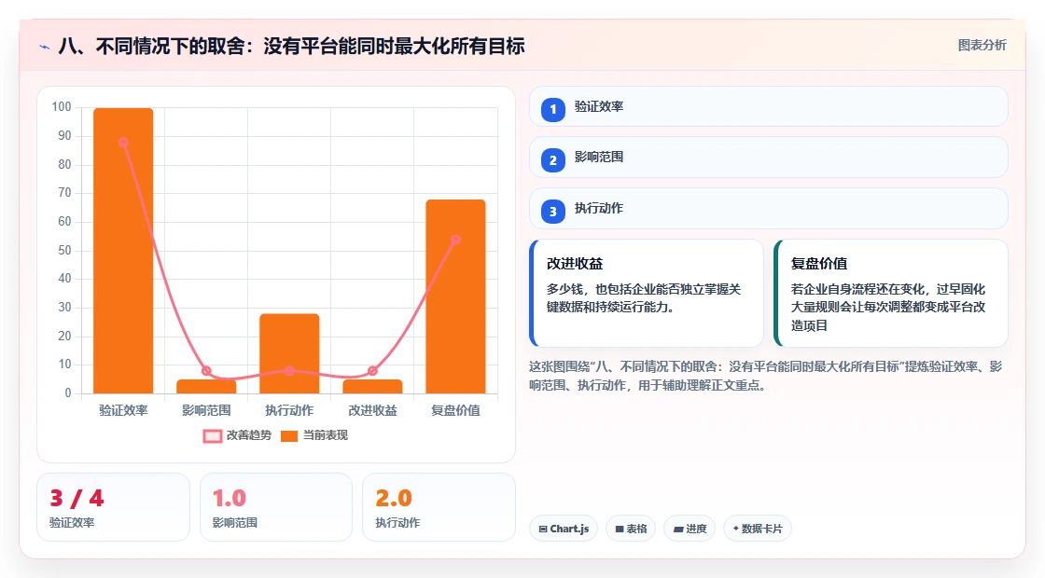Click the 表格 tag
The width and height of the screenshot is (1045, 578).
(x=631, y=529)
